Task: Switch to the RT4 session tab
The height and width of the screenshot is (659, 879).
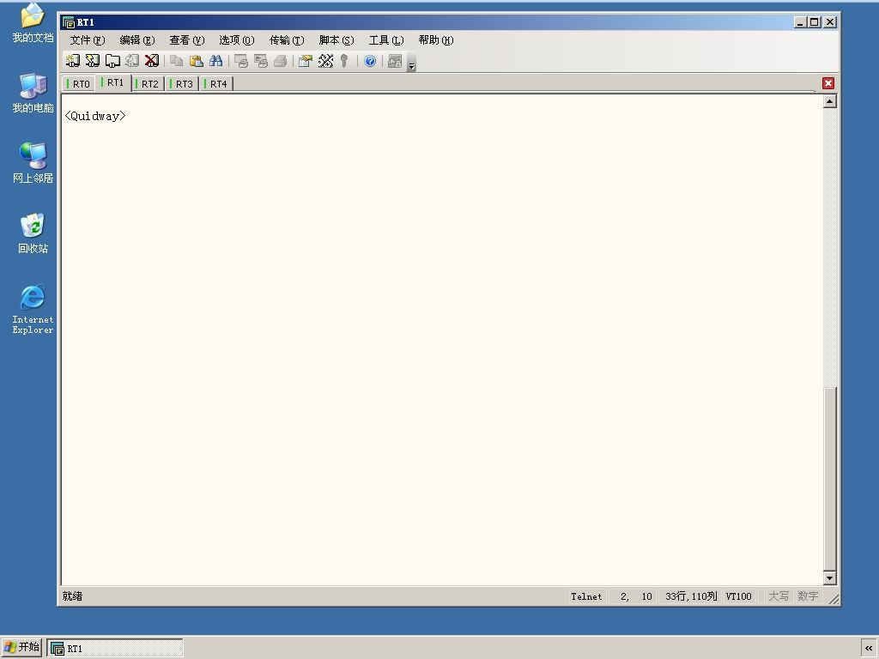Action: (x=216, y=84)
